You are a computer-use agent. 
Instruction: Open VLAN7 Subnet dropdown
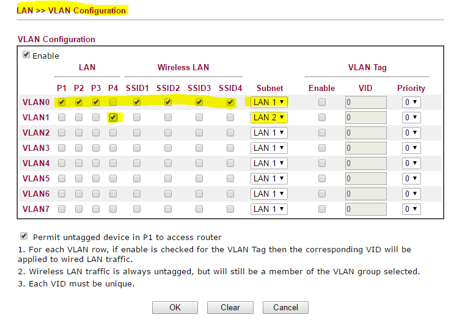(269, 209)
